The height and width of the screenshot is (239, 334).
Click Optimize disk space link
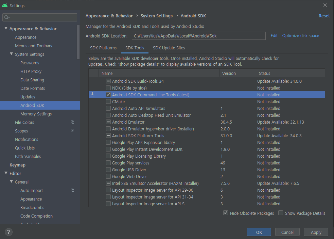[301, 36]
